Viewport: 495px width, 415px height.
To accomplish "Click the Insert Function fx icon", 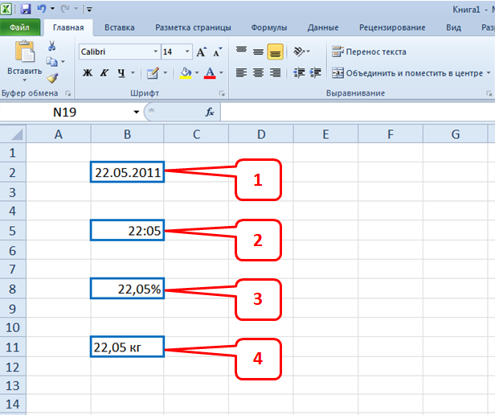I will (x=211, y=113).
